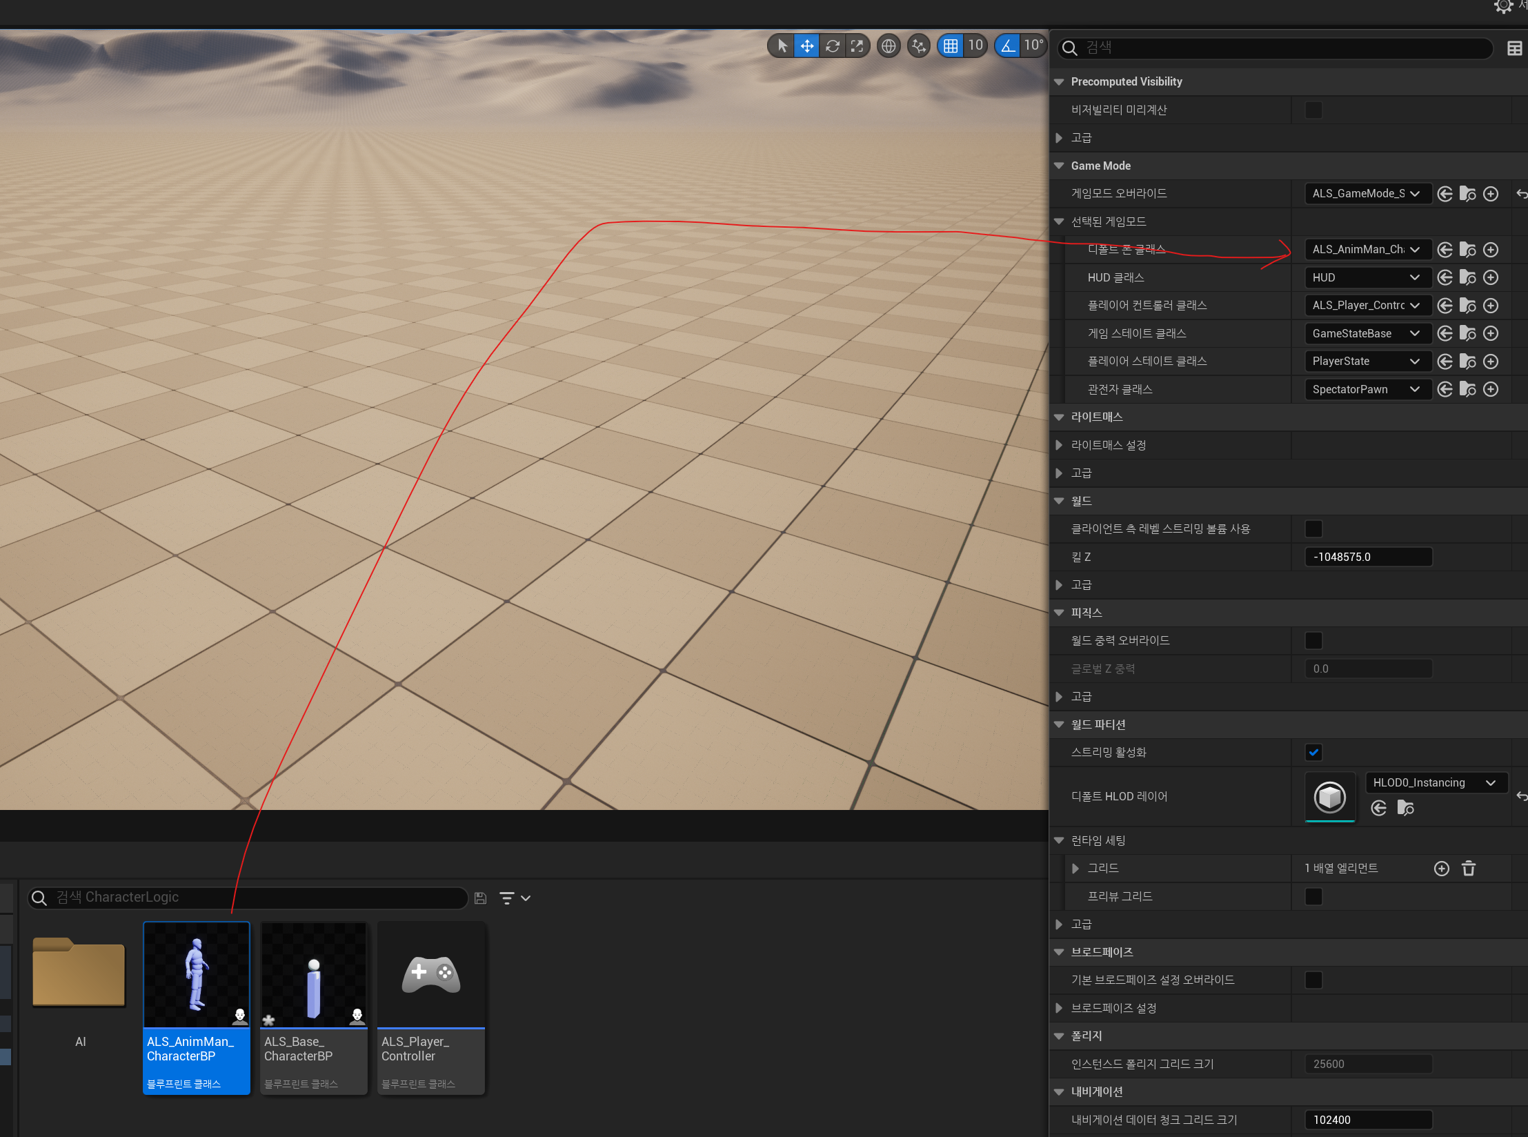This screenshot has height=1137, width=1528.
Task: Expand 브로드페이즈 설정 row
Action: [1060, 1009]
